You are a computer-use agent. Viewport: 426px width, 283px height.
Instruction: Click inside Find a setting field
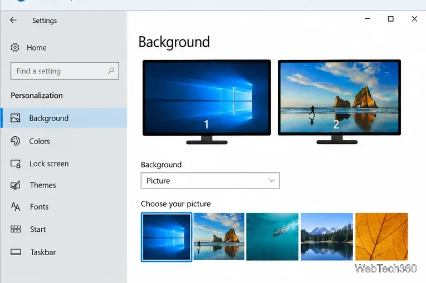click(x=65, y=71)
